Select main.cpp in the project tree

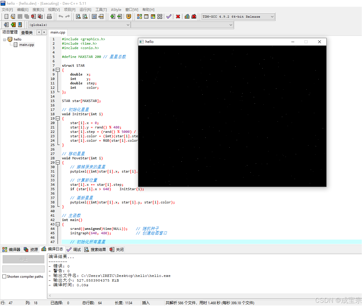(26, 45)
